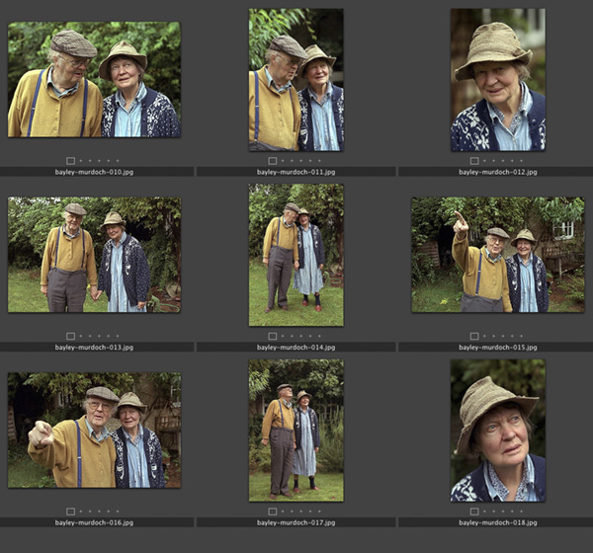
Task: Enable the checkbox below bayley-murdoch-012.jpg
Action: (474, 160)
